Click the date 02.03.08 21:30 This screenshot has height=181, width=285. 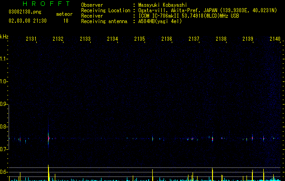click(28, 21)
